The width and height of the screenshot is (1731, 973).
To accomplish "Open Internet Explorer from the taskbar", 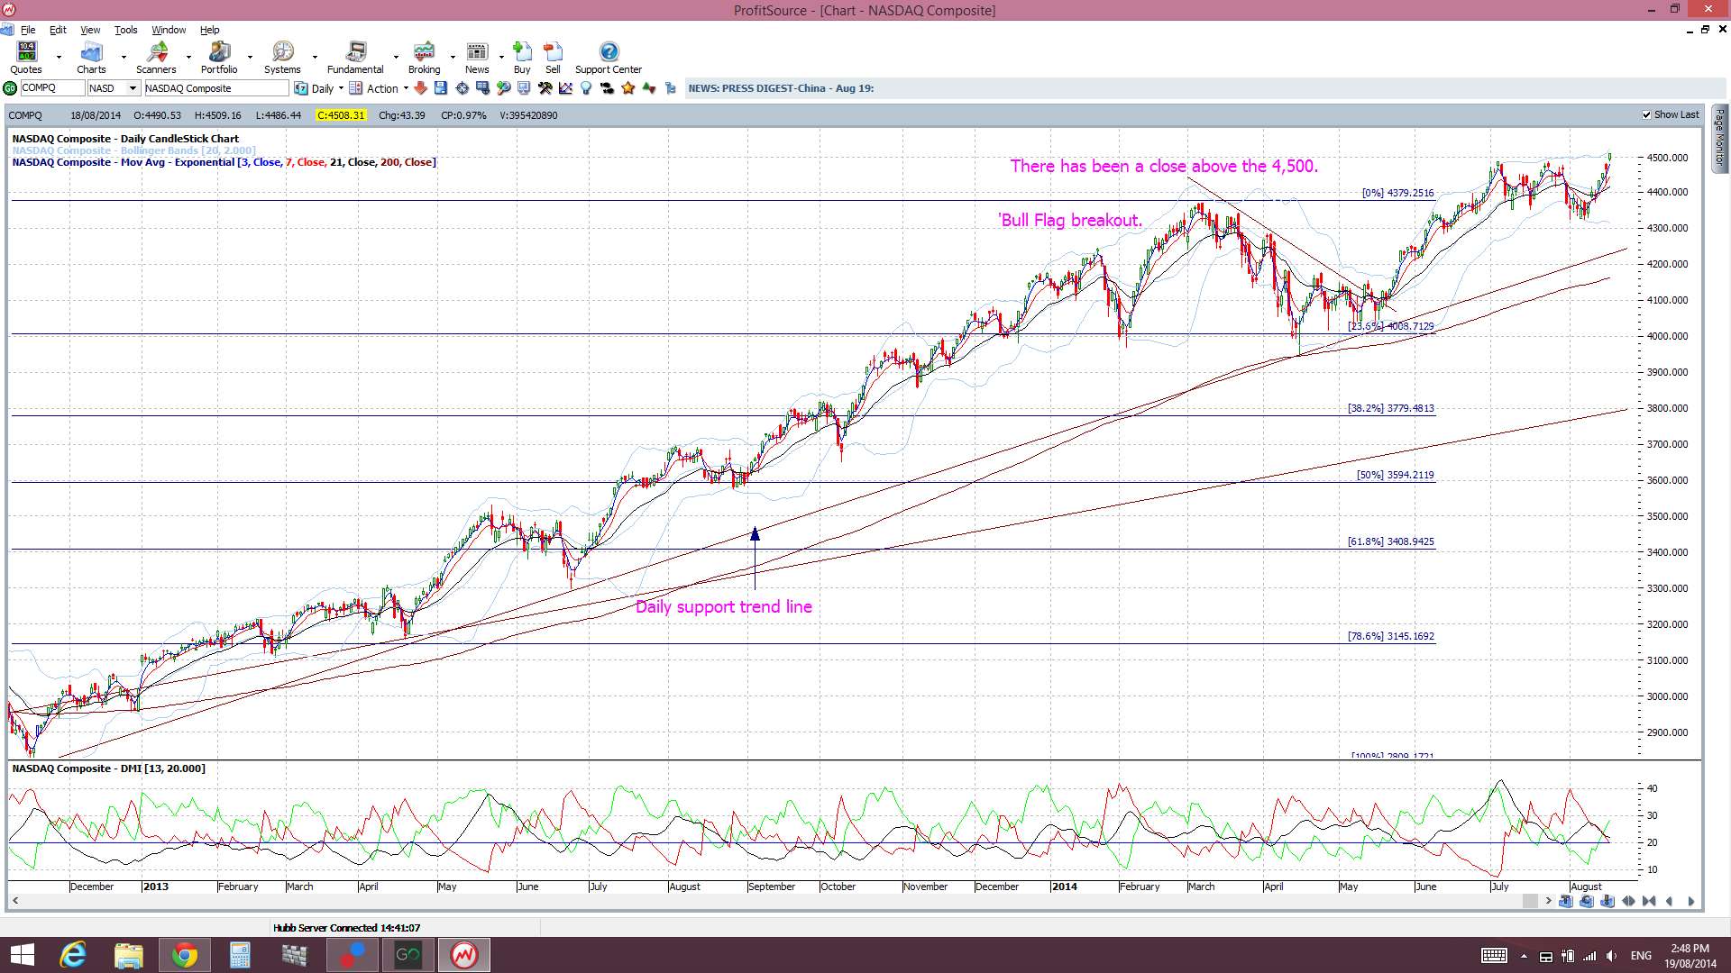I will click(x=73, y=955).
